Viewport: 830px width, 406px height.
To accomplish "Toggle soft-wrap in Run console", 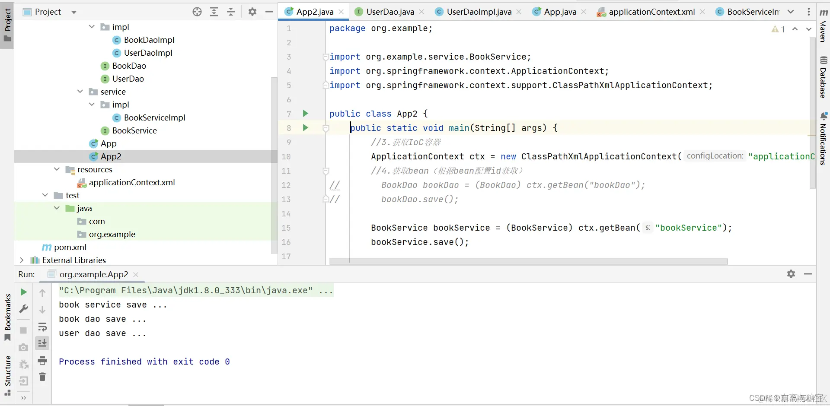I will [42, 327].
